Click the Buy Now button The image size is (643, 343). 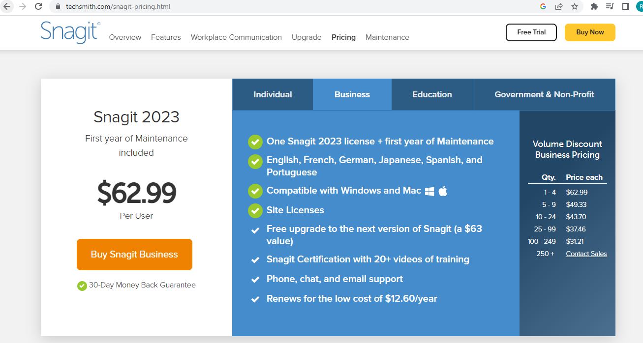click(590, 32)
